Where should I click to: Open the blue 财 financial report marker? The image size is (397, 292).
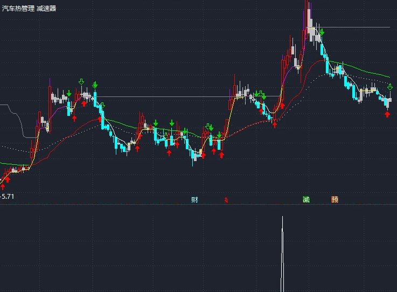(x=194, y=200)
